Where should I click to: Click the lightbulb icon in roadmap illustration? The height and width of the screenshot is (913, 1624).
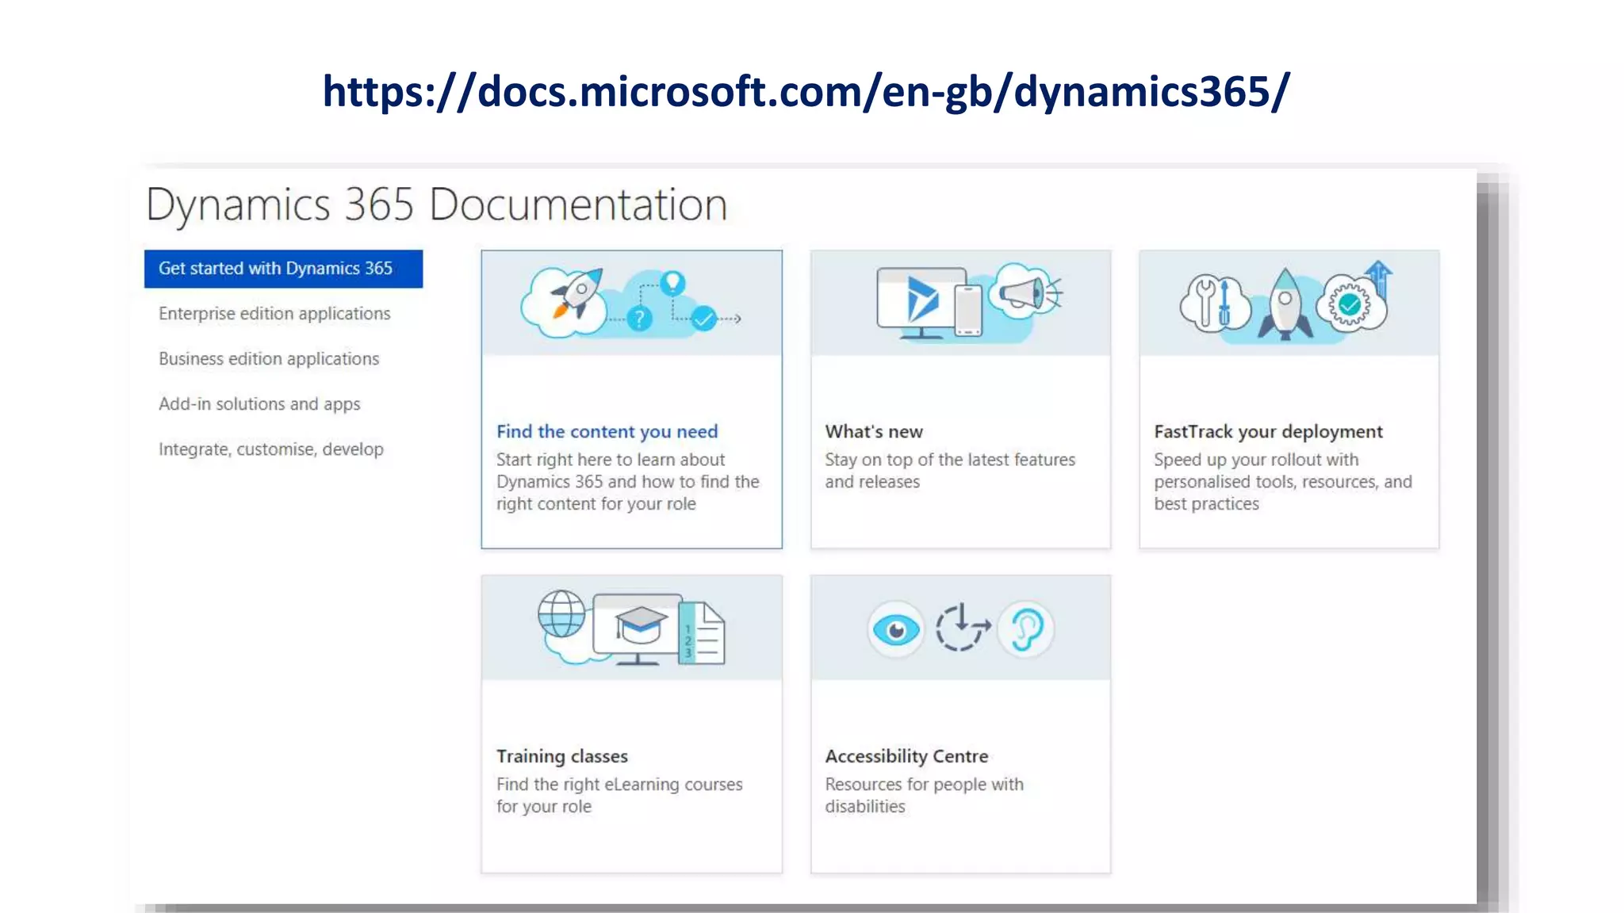pos(672,283)
